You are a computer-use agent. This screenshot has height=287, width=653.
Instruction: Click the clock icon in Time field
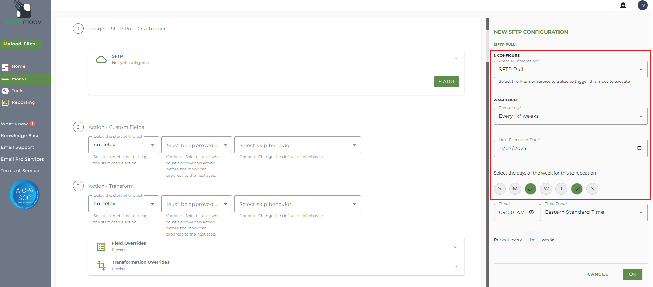pos(531,212)
